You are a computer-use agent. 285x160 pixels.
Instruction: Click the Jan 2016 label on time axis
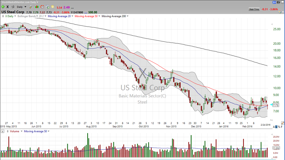point(224,127)
